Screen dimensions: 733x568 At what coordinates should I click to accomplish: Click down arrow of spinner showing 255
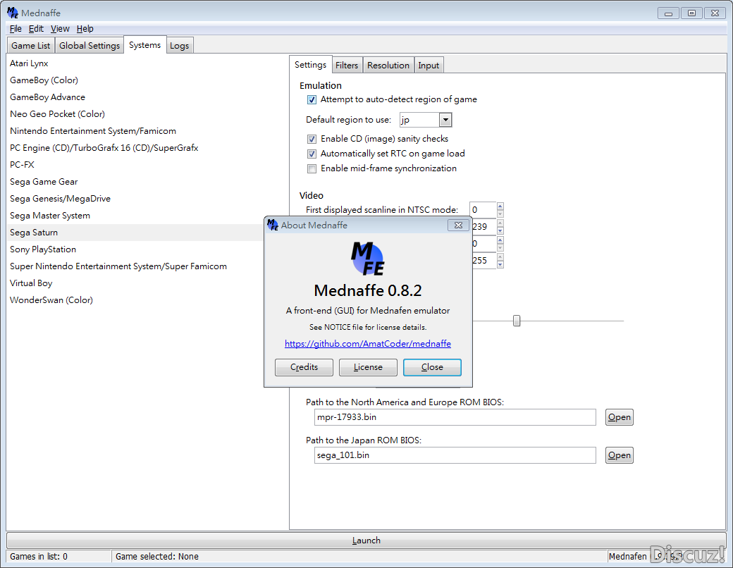[x=500, y=264]
